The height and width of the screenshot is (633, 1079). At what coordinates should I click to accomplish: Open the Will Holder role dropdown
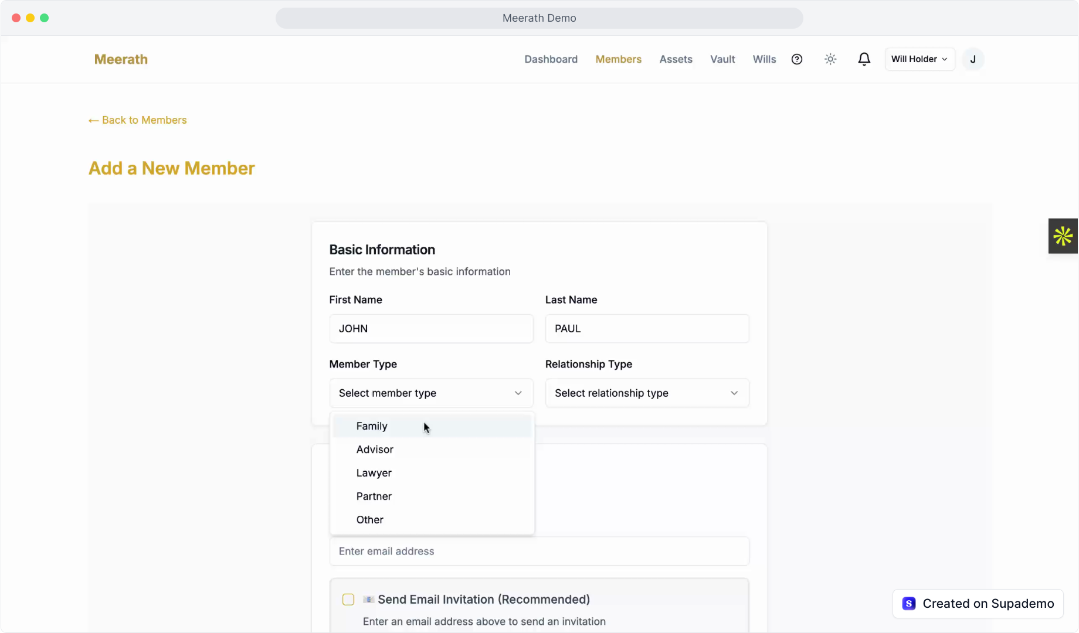(x=919, y=59)
